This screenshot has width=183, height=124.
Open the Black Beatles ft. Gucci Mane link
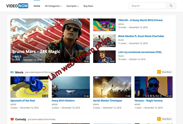pyautogui.click(x=141, y=36)
